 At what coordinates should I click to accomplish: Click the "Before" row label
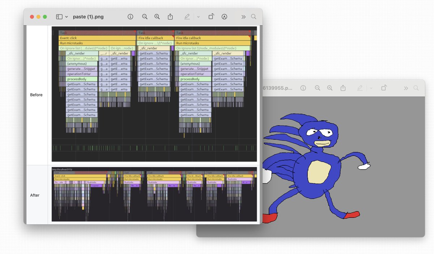[x=36, y=95]
